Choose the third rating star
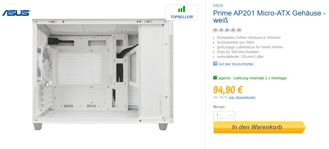This screenshot has height=149, width=329. 228,30
